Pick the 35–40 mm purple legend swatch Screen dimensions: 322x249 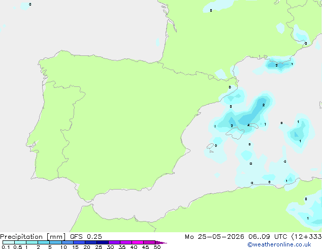pyautogui.click(x=126, y=242)
